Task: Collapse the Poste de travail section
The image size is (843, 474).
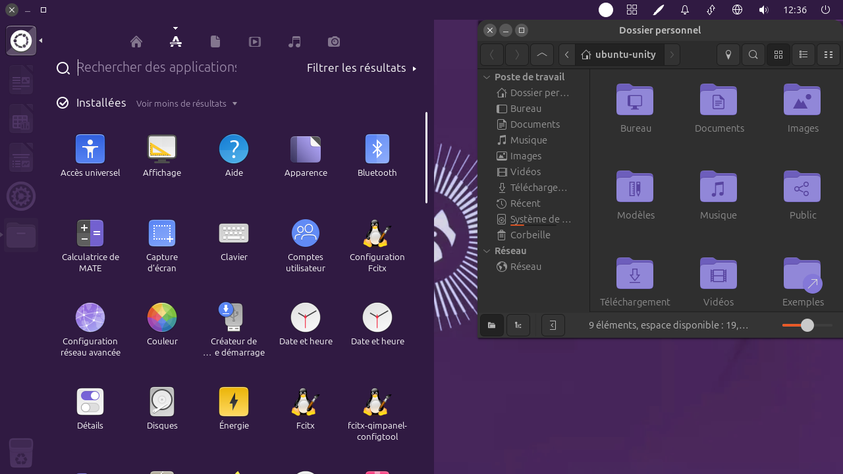Action: [487, 77]
